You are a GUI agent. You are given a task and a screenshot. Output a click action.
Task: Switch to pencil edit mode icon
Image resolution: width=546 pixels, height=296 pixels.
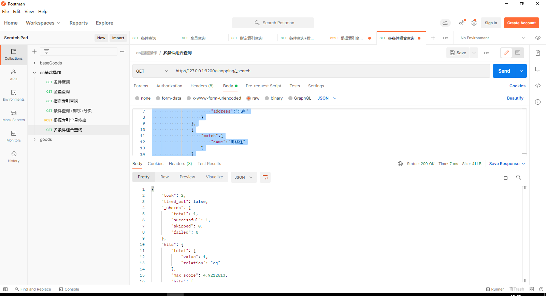506,53
